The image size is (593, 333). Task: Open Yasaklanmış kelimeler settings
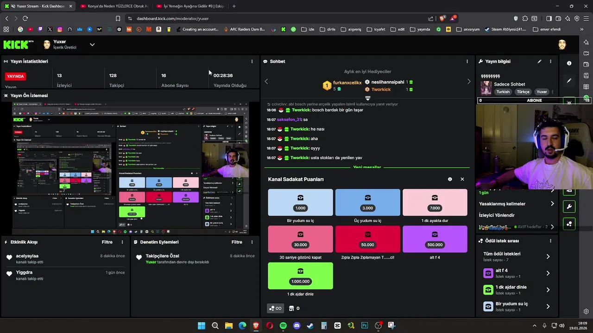[x=517, y=203]
